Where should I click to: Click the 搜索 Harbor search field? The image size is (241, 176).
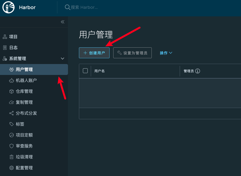click(x=84, y=7)
